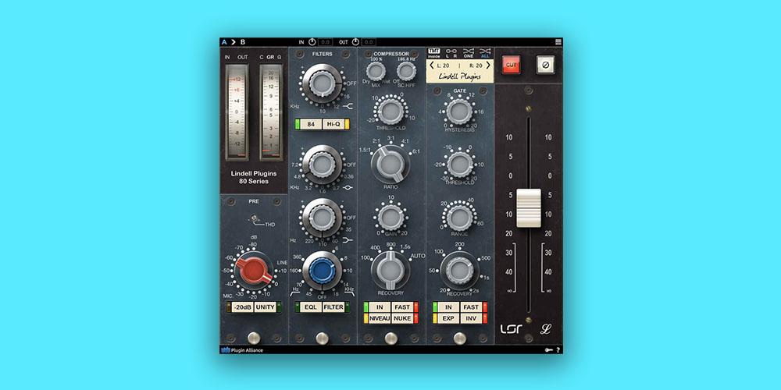Toggle the EQL button
This screenshot has height=390, width=781.
(x=311, y=307)
